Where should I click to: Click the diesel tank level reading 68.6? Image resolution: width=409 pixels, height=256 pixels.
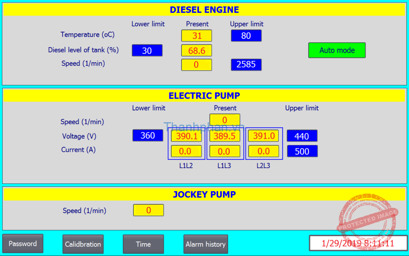pyautogui.click(x=197, y=50)
